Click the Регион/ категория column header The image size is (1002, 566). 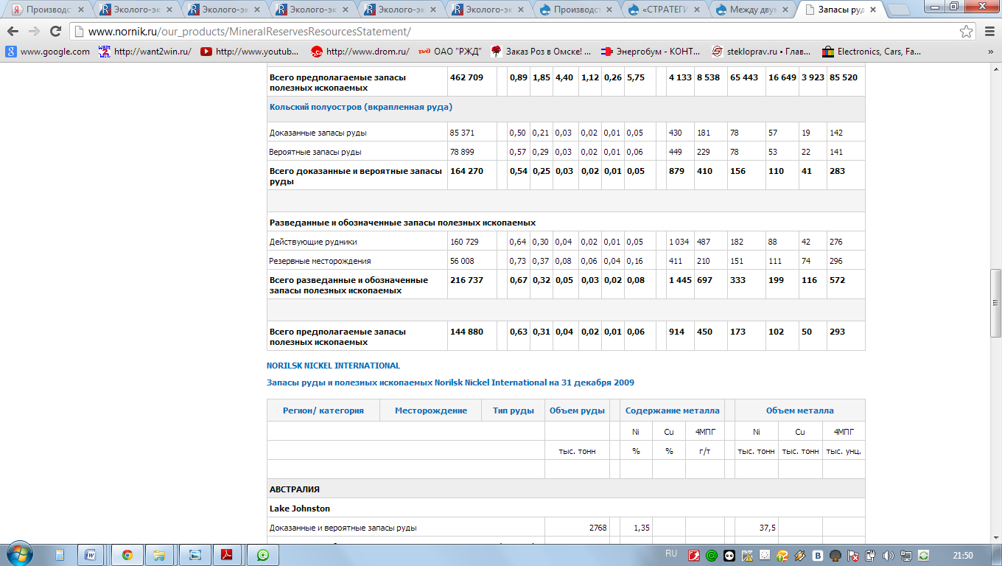323,410
